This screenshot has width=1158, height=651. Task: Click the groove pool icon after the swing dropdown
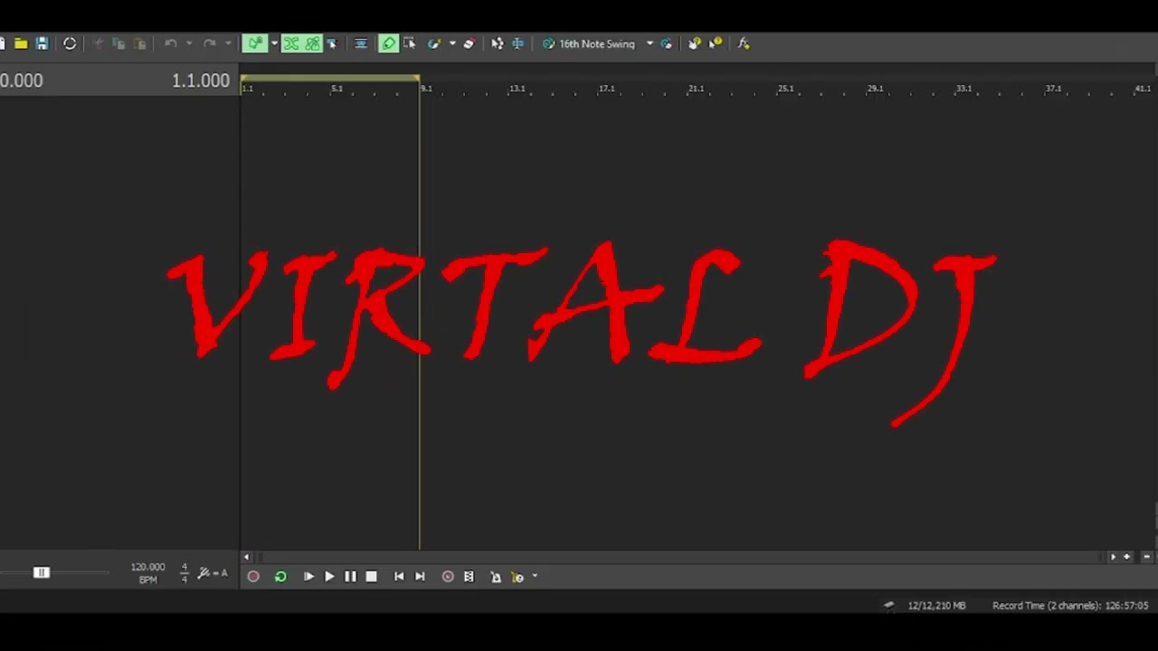tap(667, 43)
